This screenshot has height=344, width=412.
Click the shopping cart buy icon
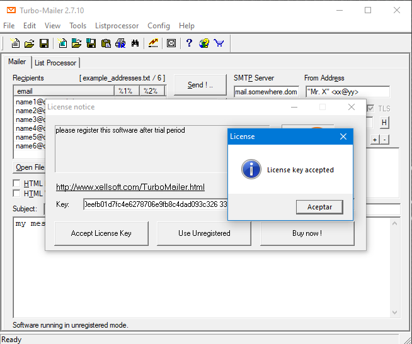(x=219, y=43)
